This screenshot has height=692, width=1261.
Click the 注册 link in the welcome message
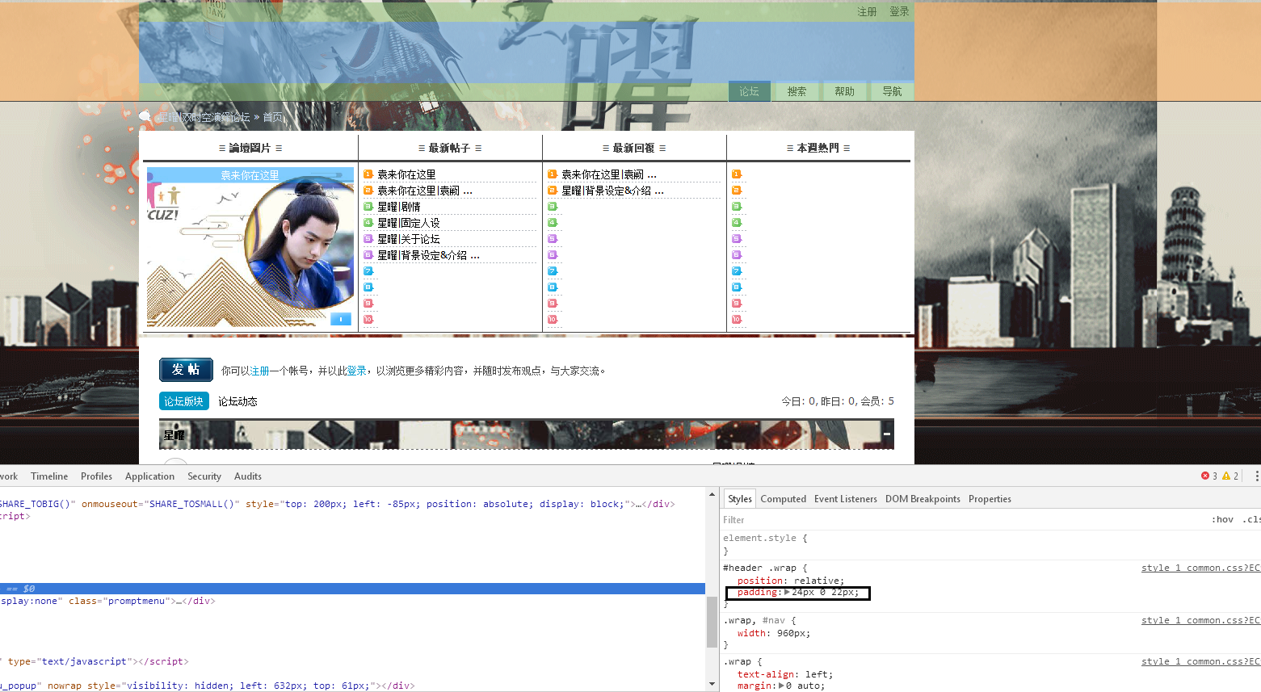point(259,371)
